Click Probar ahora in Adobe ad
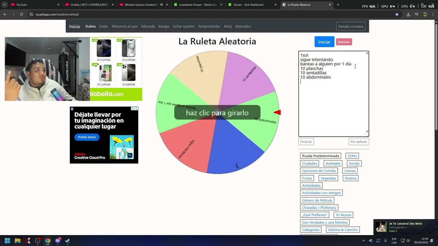The width and height of the screenshot is (438, 246). pyautogui.click(x=87, y=137)
